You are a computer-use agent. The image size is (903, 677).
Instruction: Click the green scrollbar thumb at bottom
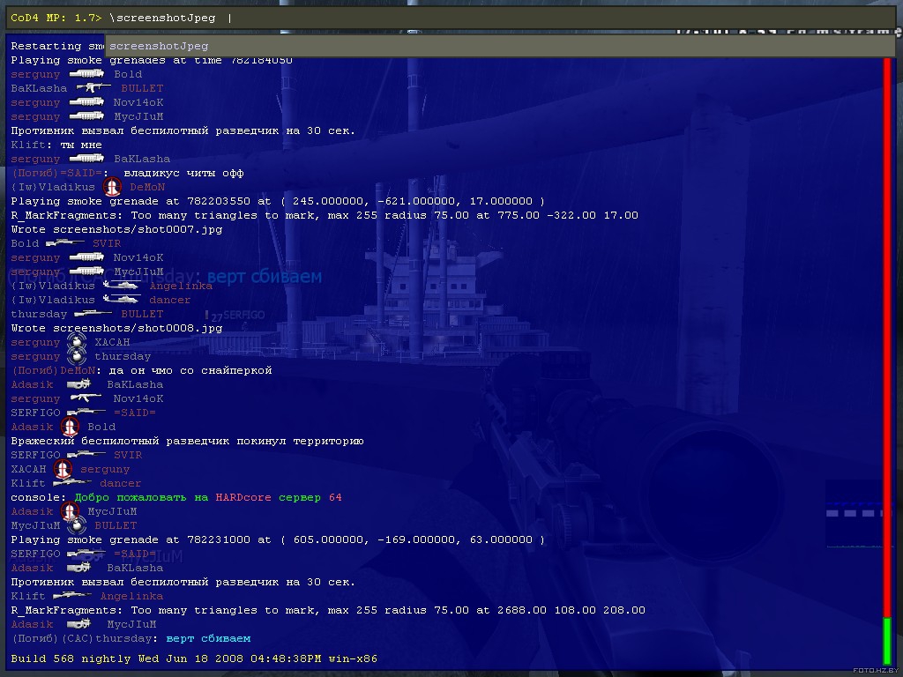887,641
